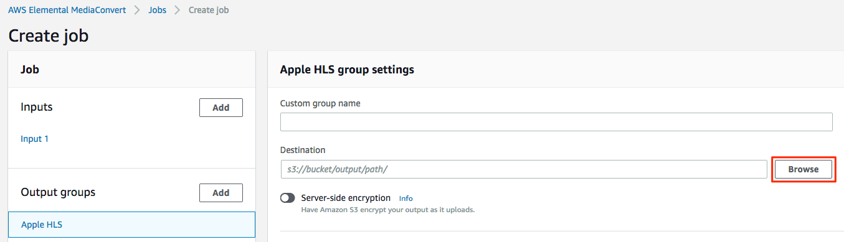Click the Create job breadcrumb text
Image resolution: width=844 pixels, height=242 pixels.
click(209, 11)
